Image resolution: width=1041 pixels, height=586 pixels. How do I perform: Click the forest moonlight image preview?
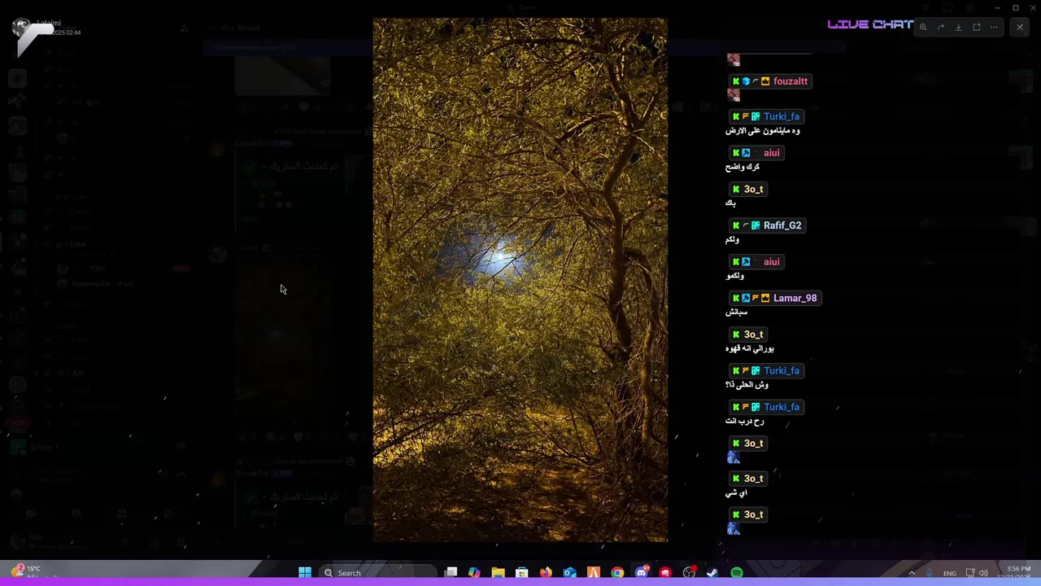click(520, 280)
